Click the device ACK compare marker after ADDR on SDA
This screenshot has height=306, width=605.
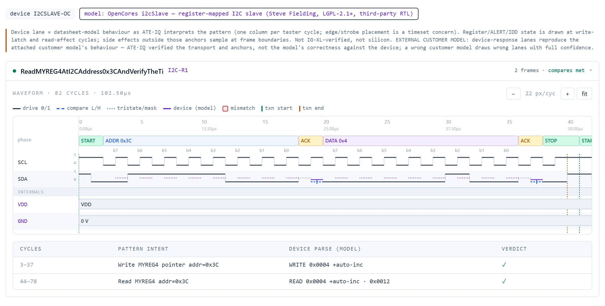[x=317, y=181]
